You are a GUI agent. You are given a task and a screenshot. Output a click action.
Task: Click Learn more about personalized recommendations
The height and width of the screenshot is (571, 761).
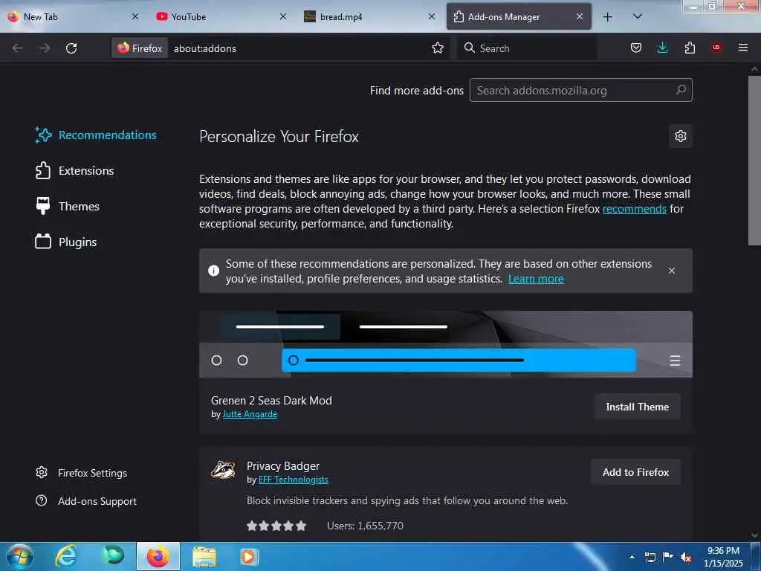536,279
